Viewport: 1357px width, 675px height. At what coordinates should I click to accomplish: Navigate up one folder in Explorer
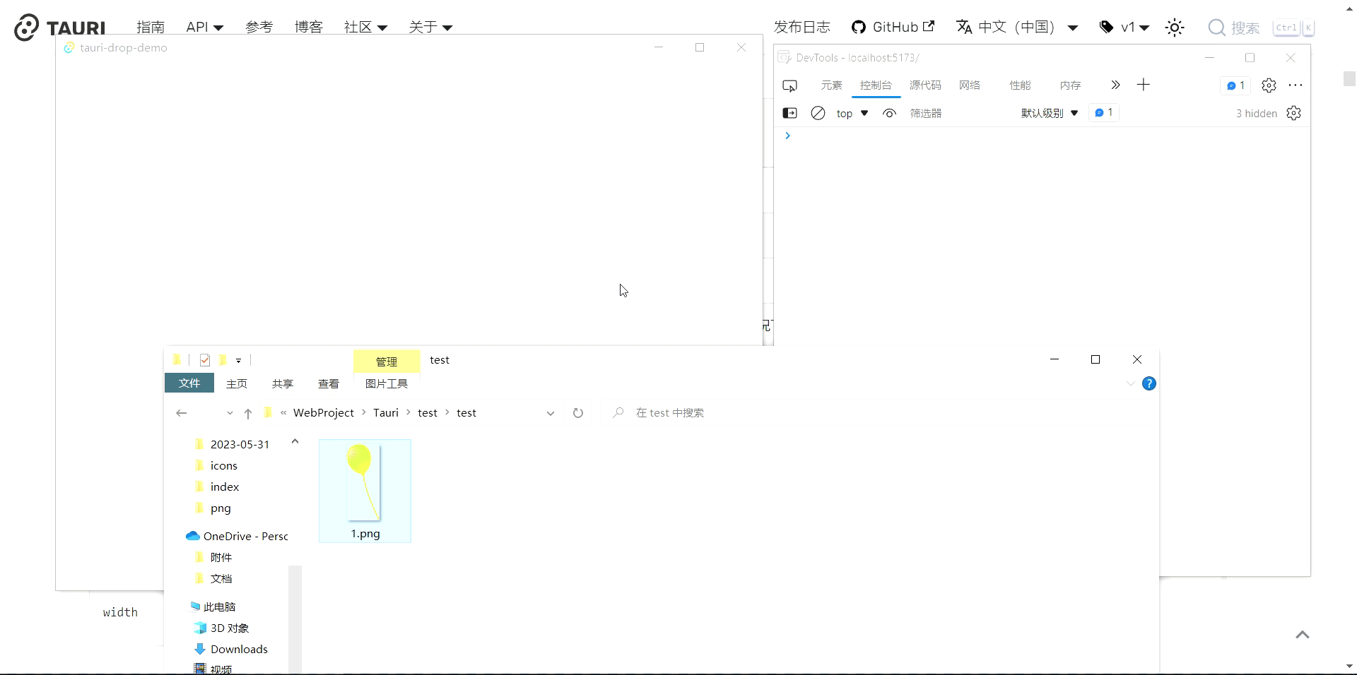(x=248, y=414)
